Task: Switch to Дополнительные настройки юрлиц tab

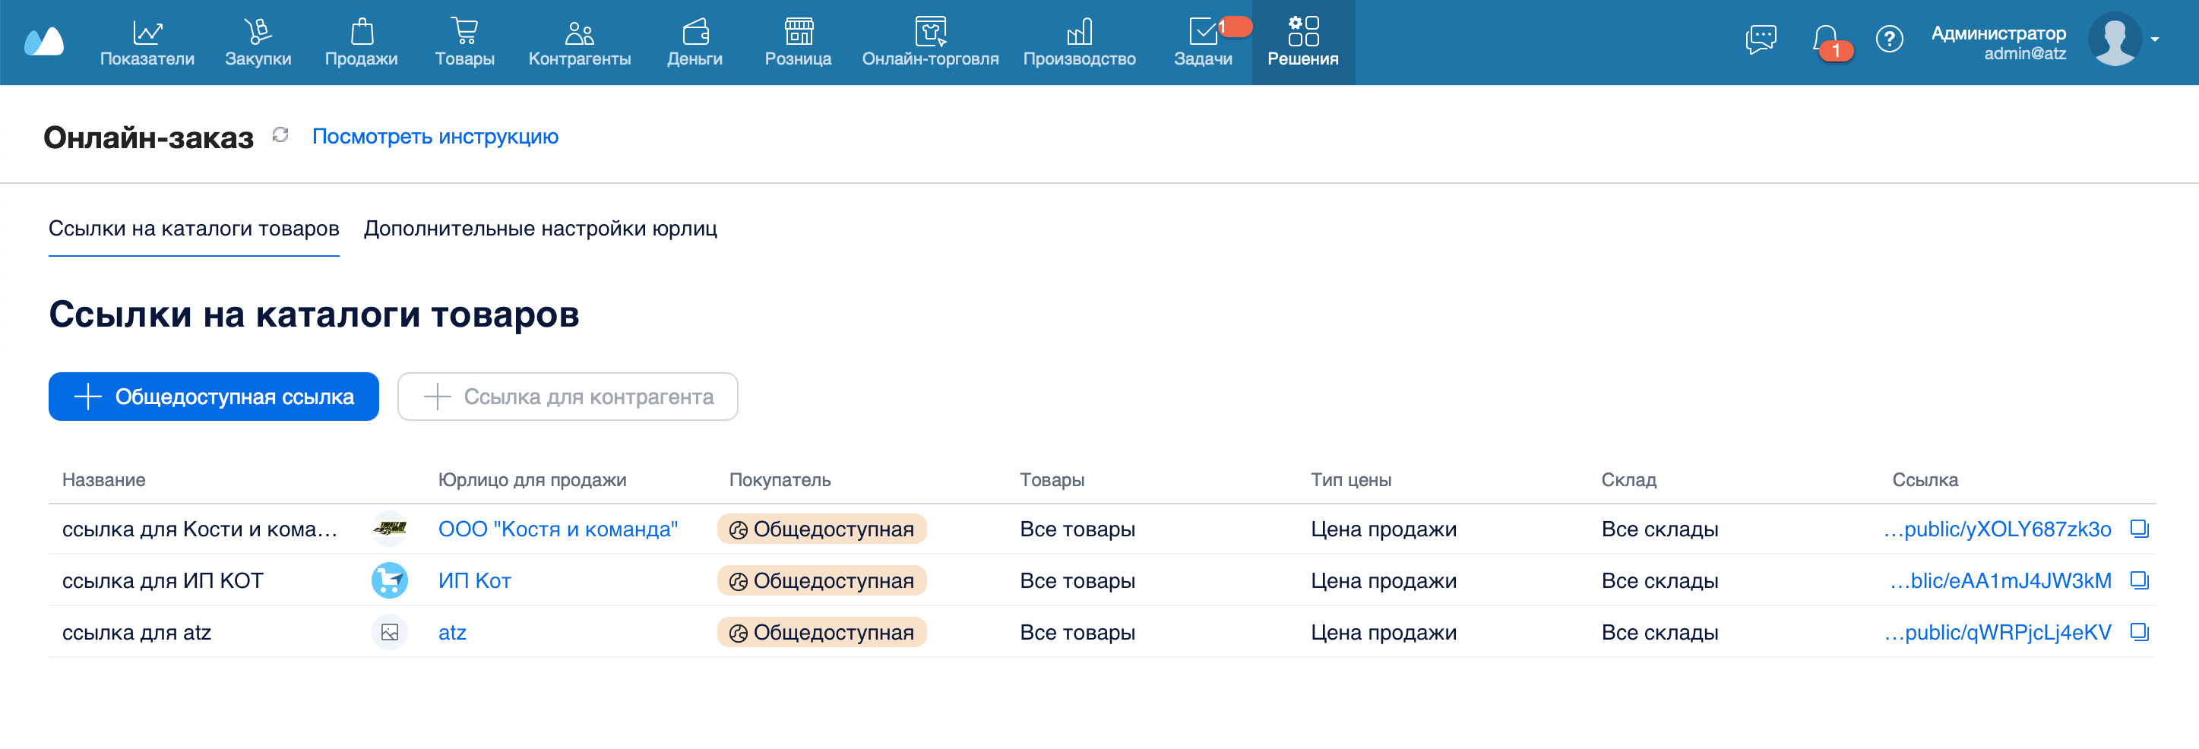Action: pyautogui.click(x=539, y=229)
